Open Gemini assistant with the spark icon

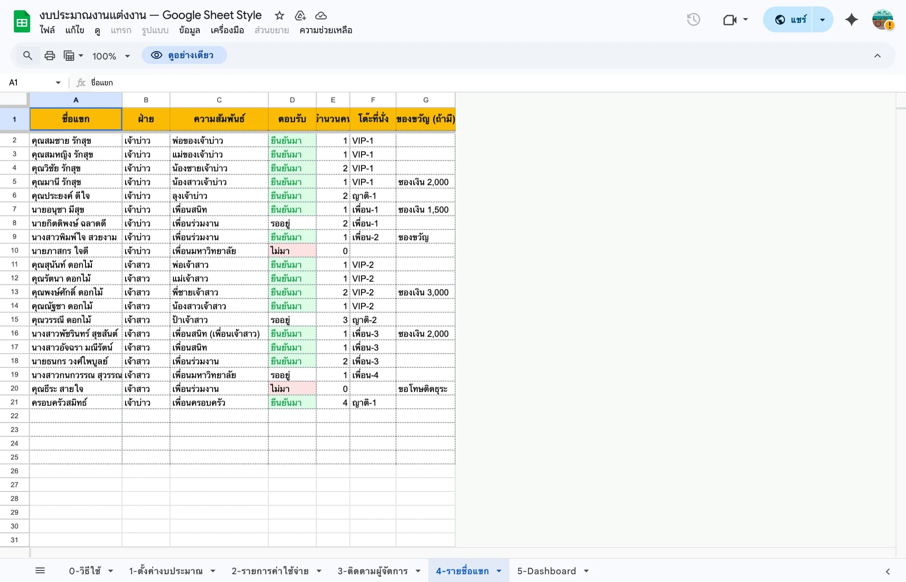click(x=851, y=19)
